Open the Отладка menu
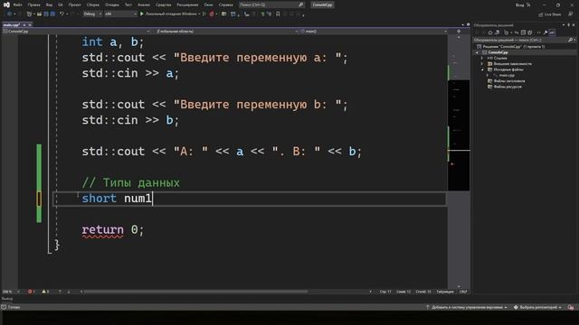579x325 pixels. 112,5
